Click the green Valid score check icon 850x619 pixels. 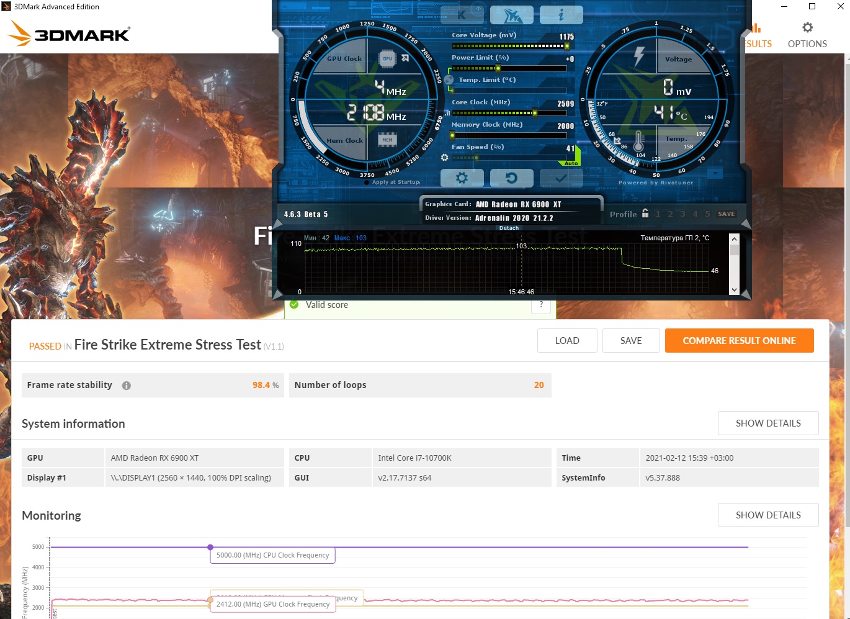(x=294, y=304)
